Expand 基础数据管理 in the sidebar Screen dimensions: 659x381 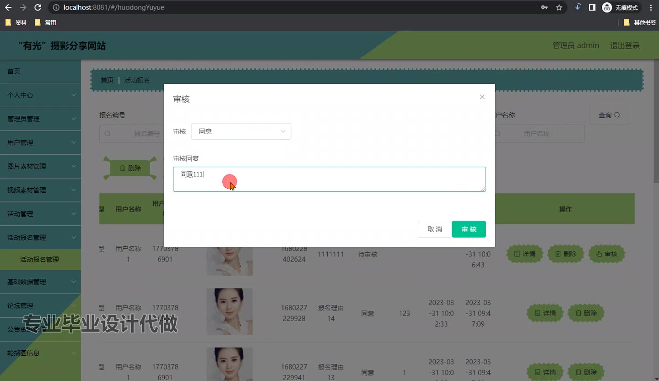tap(40, 282)
